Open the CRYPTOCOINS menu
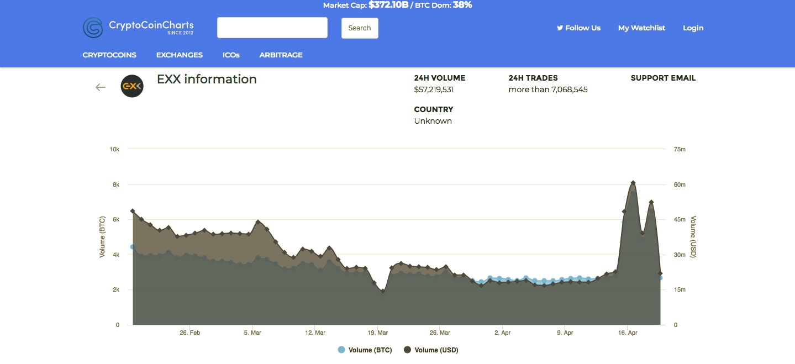Image resolution: width=795 pixels, height=364 pixels. coord(109,55)
